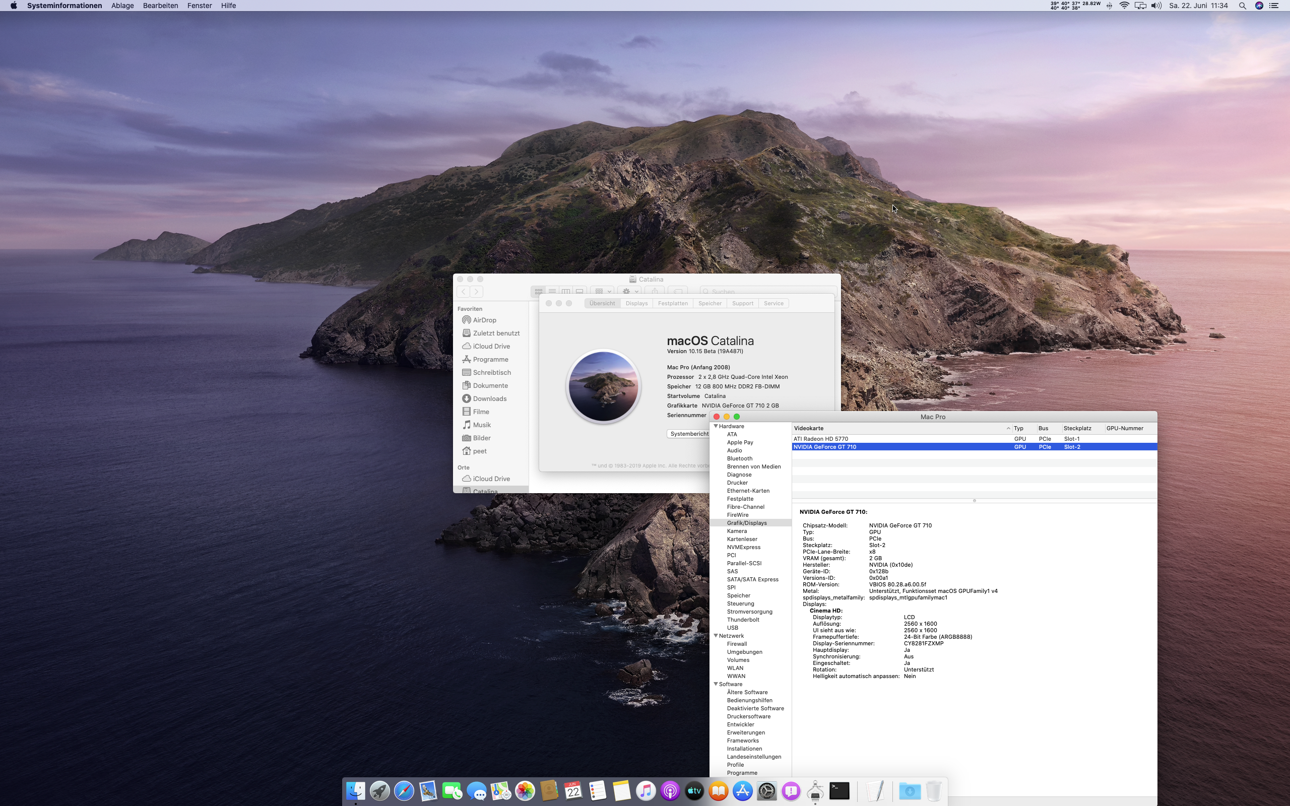Open Podcasts app in the Dock
The width and height of the screenshot is (1290, 806).
670,790
